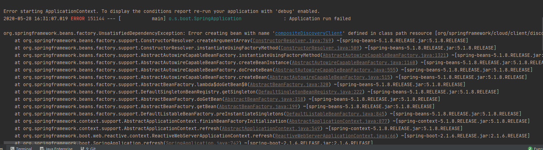This screenshot has height=150, width=543.
Task: Click the Java Enterprise icon
Action: [x=42, y=148]
